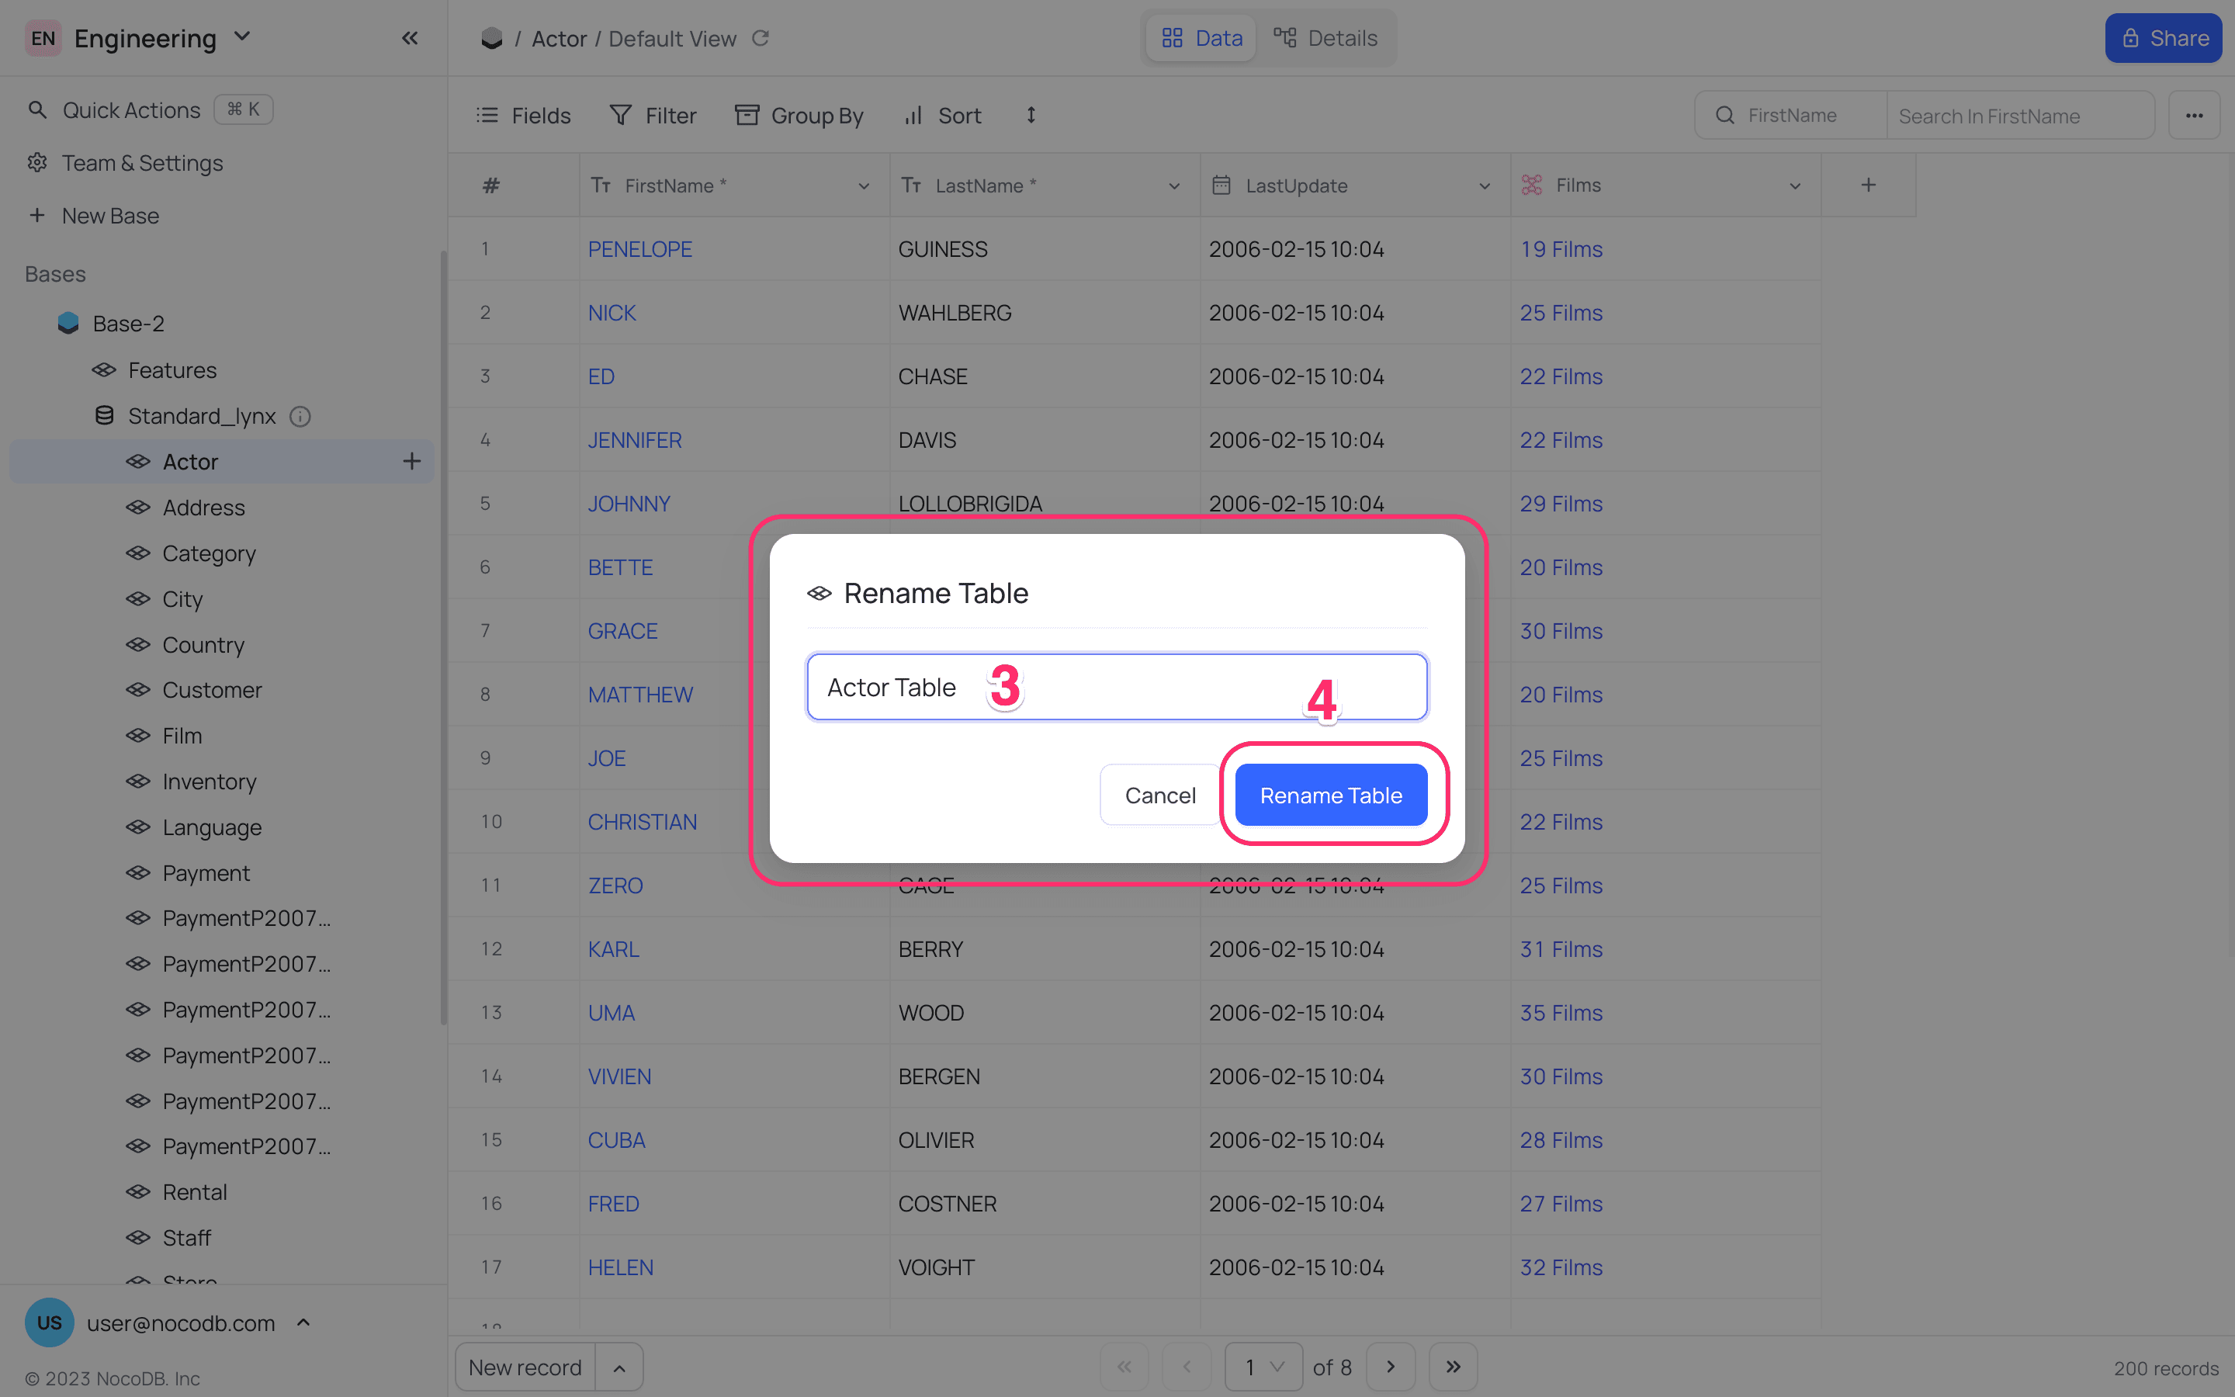The image size is (2235, 1397).
Task: Switch to the Data tab
Action: tap(1201, 38)
